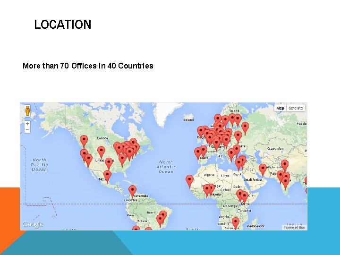Click the Google logo on the map
Viewport: 340px width, 255px height.
pyautogui.click(x=33, y=224)
